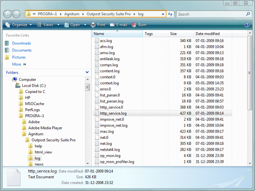Click the context.0 file icon

pyautogui.click(x=97, y=77)
